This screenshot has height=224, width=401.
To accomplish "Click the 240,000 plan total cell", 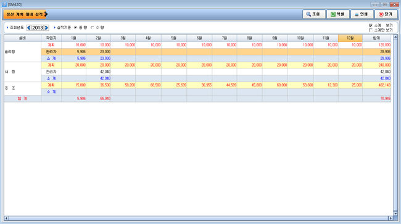I will tap(376, 65).
